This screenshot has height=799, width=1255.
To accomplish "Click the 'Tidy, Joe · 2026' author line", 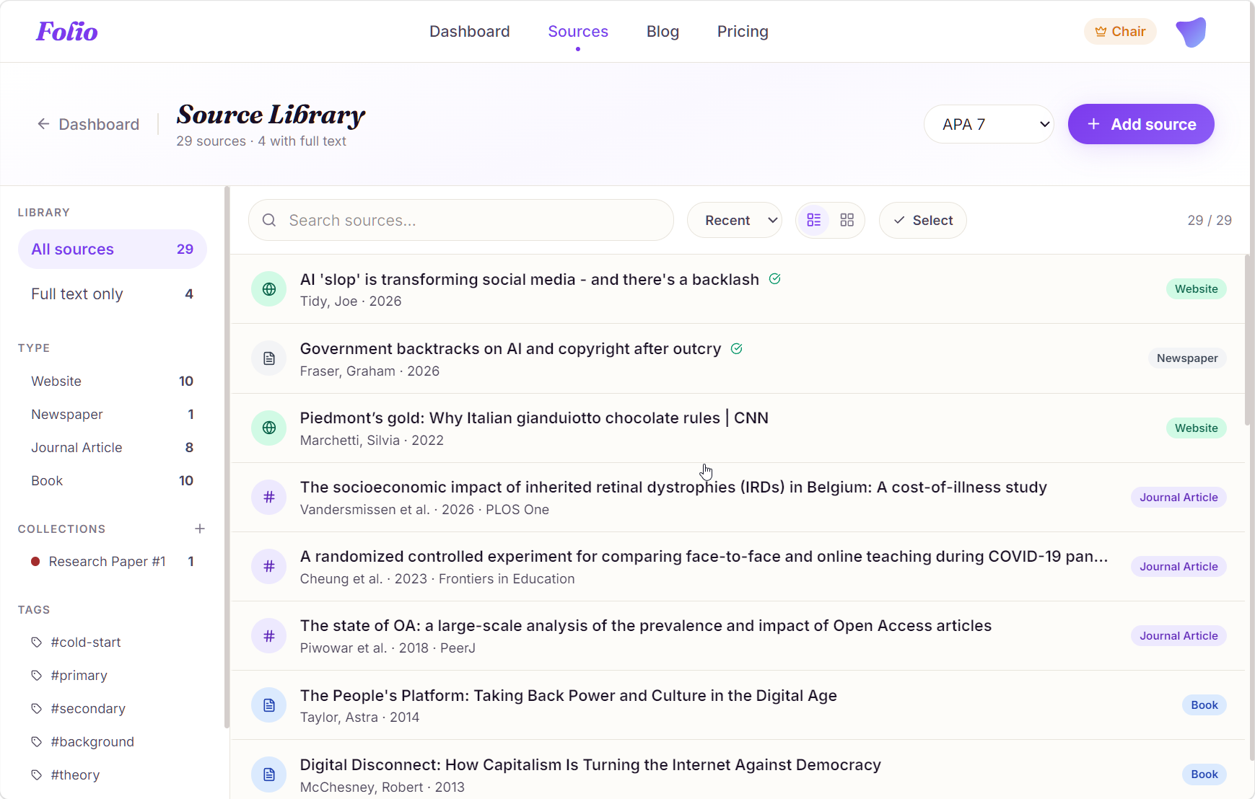I will [351, 301].
